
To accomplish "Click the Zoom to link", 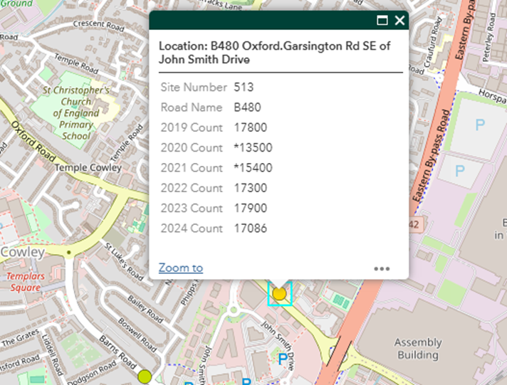I will pyautogui.click(x=181, y=268).
